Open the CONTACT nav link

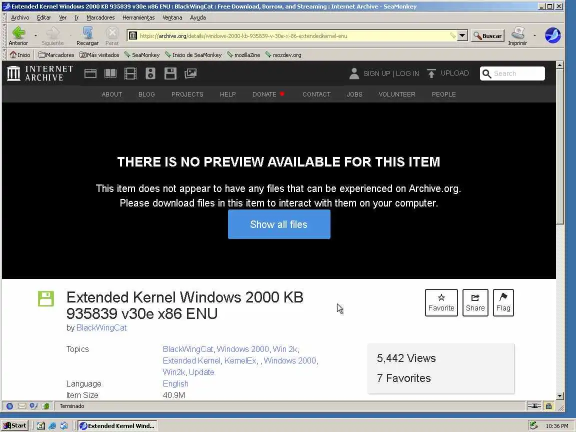click(316, 94)
